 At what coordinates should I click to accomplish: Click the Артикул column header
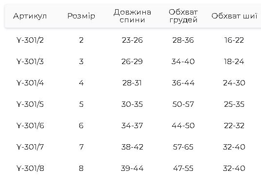30,16
